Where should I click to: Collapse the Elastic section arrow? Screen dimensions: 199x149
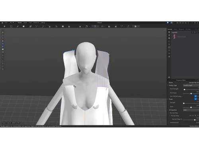(168, 99)
